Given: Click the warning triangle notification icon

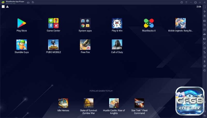Looking at the screenshot, I should (8, 7).
